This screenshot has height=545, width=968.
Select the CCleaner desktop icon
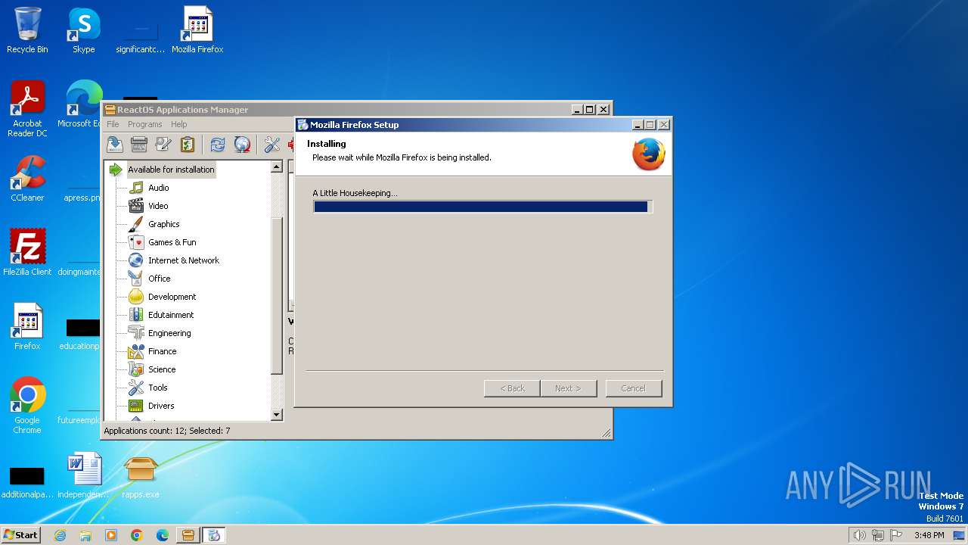click(27, 179)
